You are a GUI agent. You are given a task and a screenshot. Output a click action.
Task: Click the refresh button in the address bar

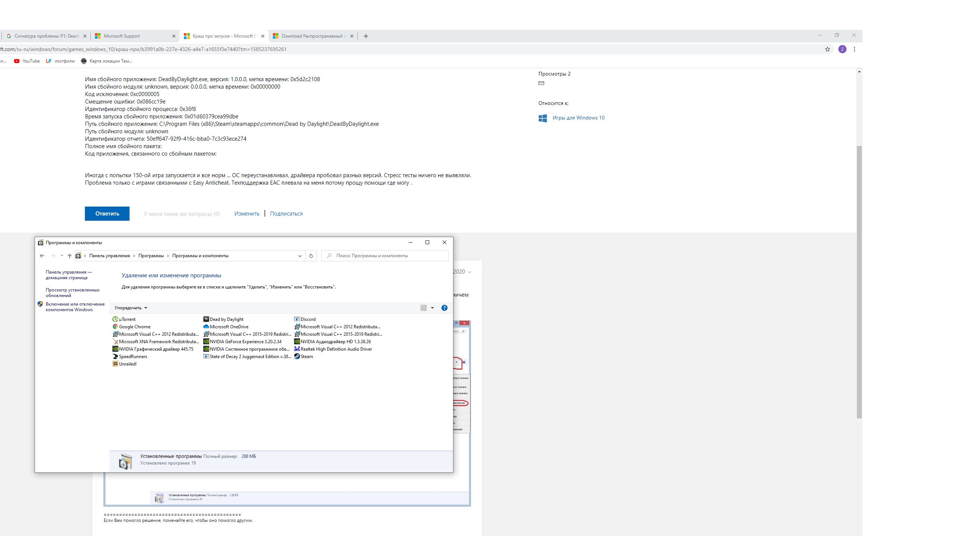point(311,256)
